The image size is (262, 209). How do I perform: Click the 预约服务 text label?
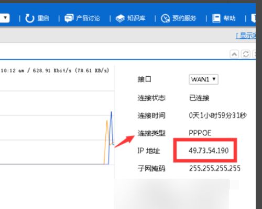184,18
